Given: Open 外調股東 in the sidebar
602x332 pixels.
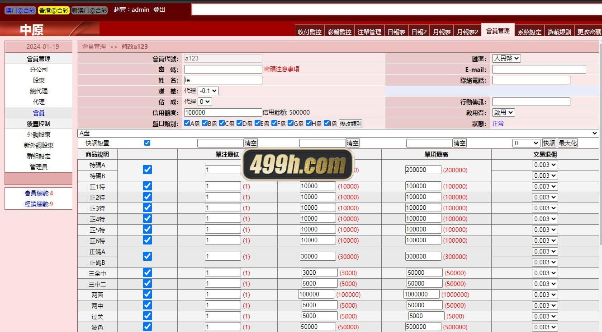Looking at the screenshot, I should tap(38, 134).
